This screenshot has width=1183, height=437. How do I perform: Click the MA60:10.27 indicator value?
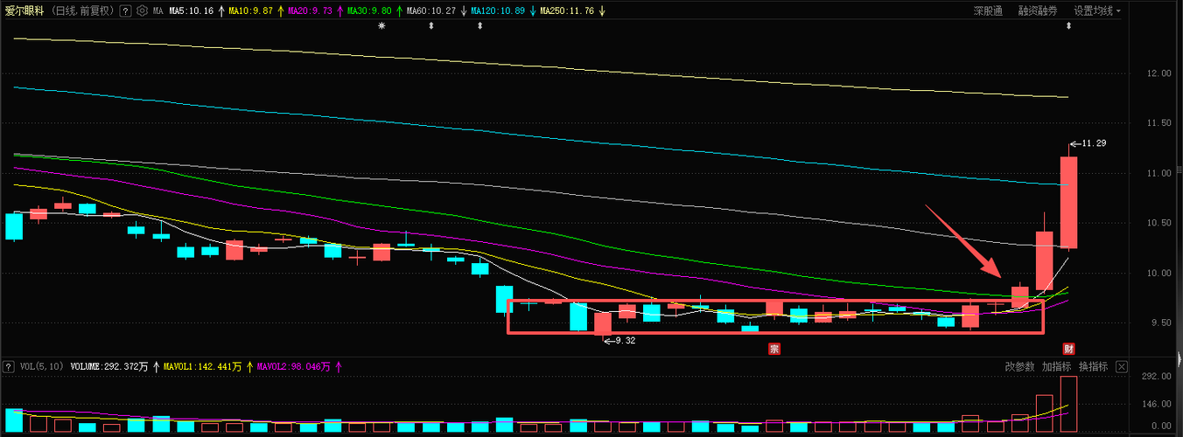tap(431, 11)
